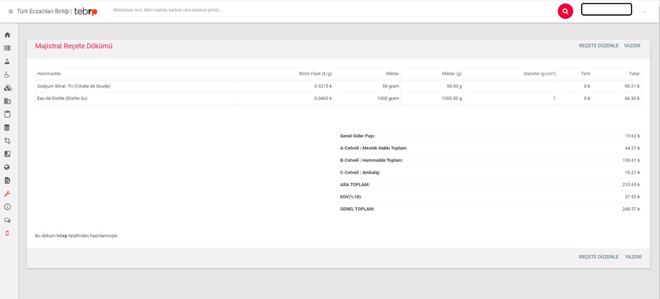The height and width of the screenshot is (299, 660).
Task: Open the globe icon in sidebar
Action: [7, 167]
